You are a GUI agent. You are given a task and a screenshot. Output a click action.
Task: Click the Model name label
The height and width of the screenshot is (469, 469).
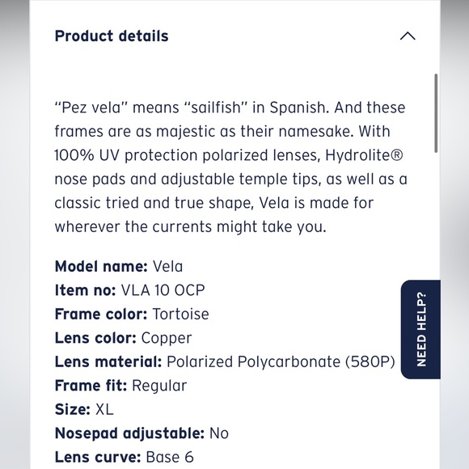point(101,267)
